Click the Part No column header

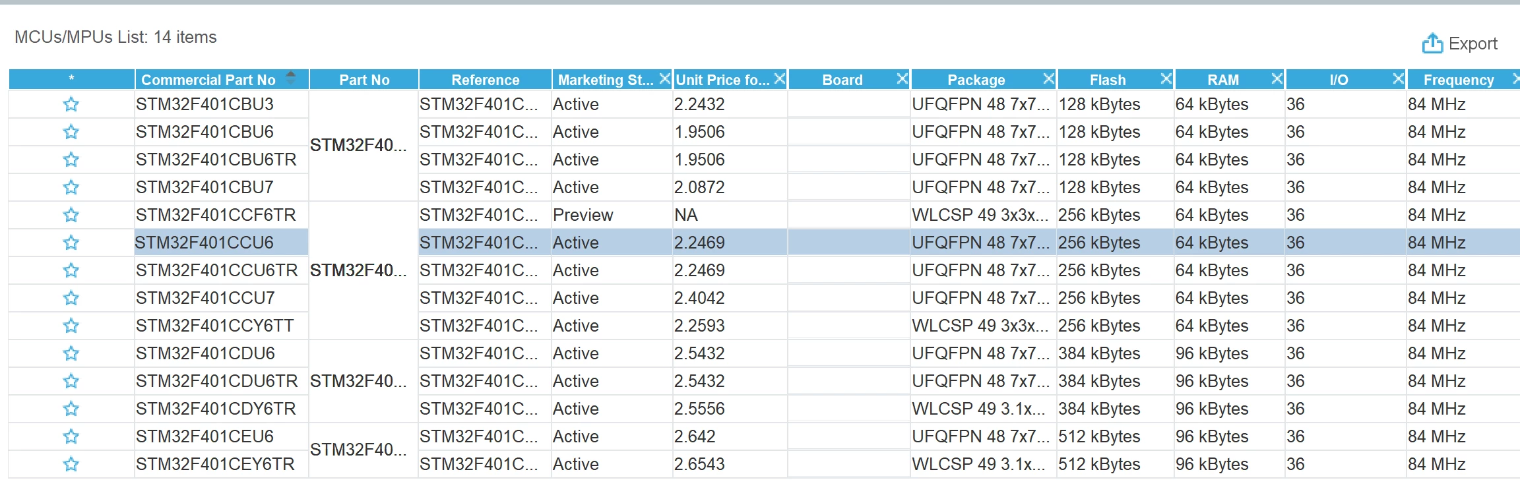click(364, 80)
